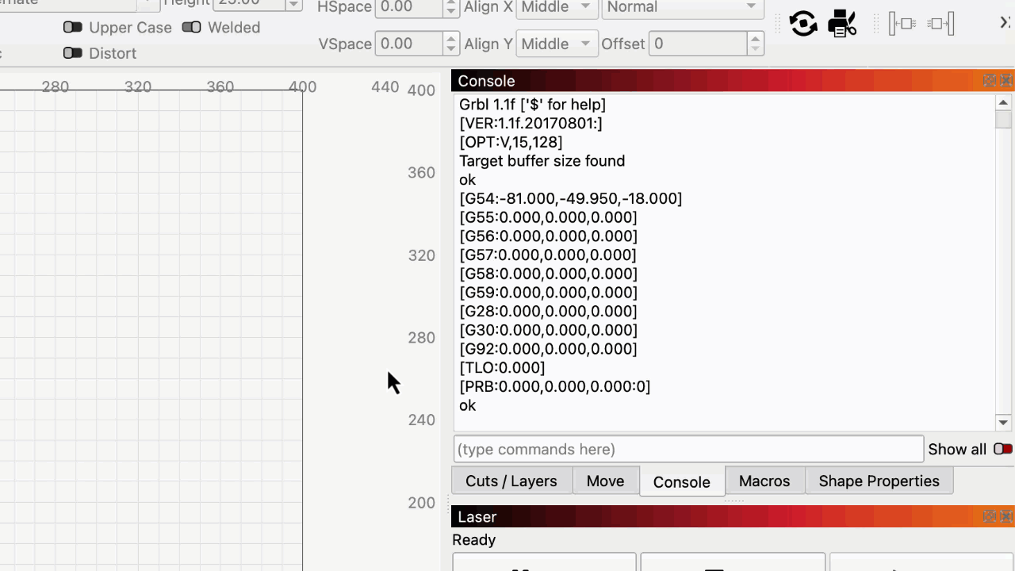1015x571 pixels.
Task: Open the Macros tab
Action: point(764,481)
